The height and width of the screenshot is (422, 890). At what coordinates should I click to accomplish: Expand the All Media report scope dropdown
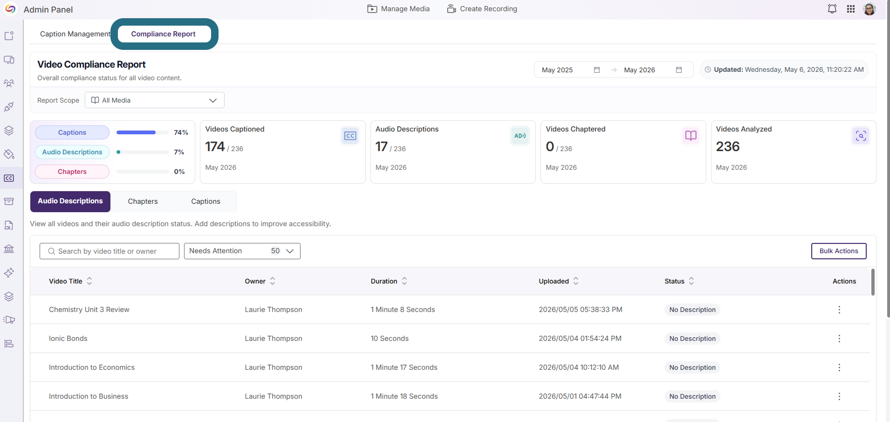point(155,100)
